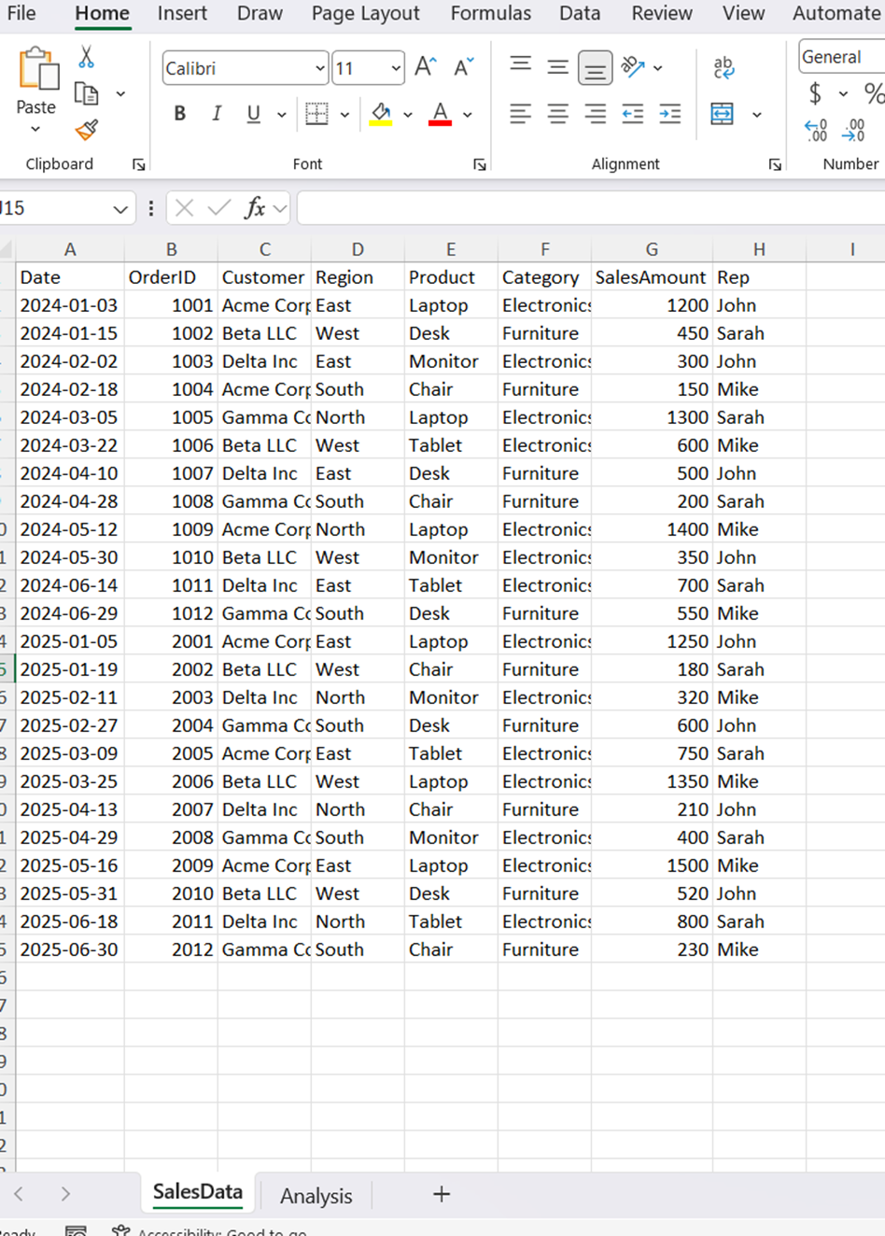Click the Cut scissors icon

click(86, 58)
